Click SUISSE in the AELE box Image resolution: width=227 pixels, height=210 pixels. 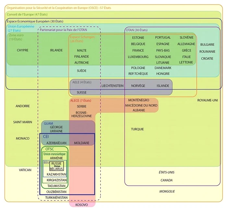pos(82,93)
